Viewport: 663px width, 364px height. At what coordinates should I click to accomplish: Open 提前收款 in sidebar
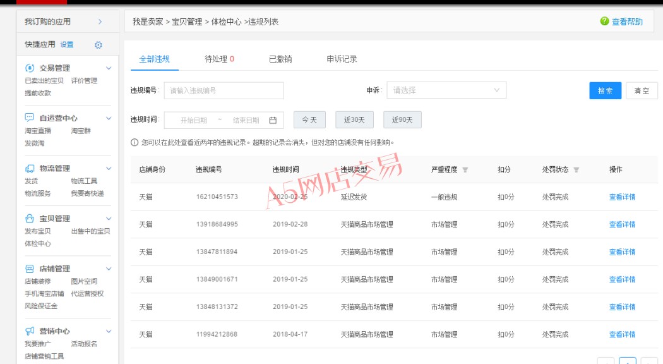point(38,93)
